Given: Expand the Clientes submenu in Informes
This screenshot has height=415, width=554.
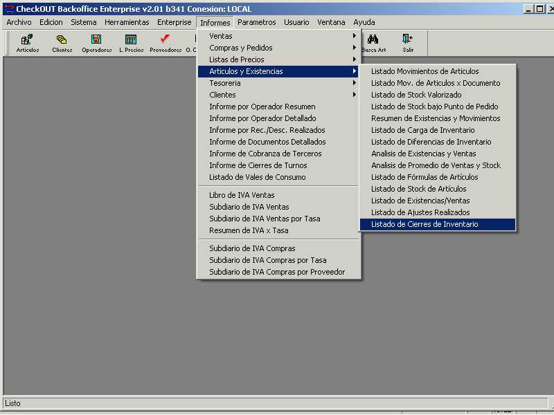Looking at the screenshot, I should coord(278,95).
